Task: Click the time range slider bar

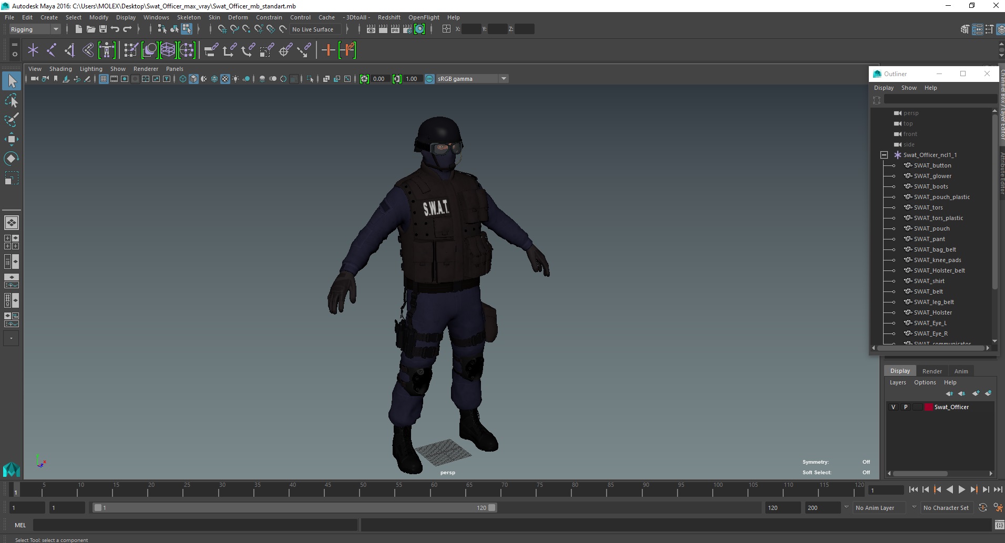Action: click(x=294, y=508)
